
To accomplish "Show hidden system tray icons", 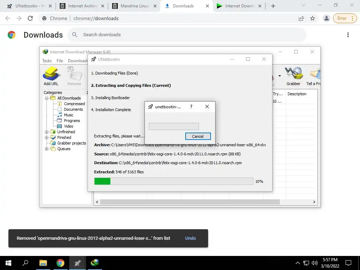I will click(297, 263).
